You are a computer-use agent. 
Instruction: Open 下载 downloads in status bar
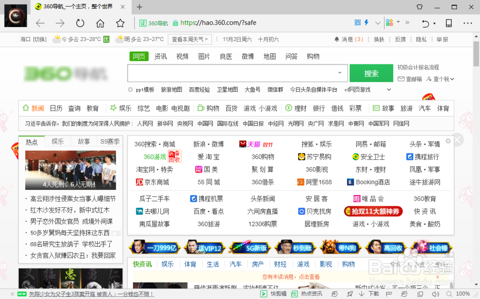tap(369, 294)
